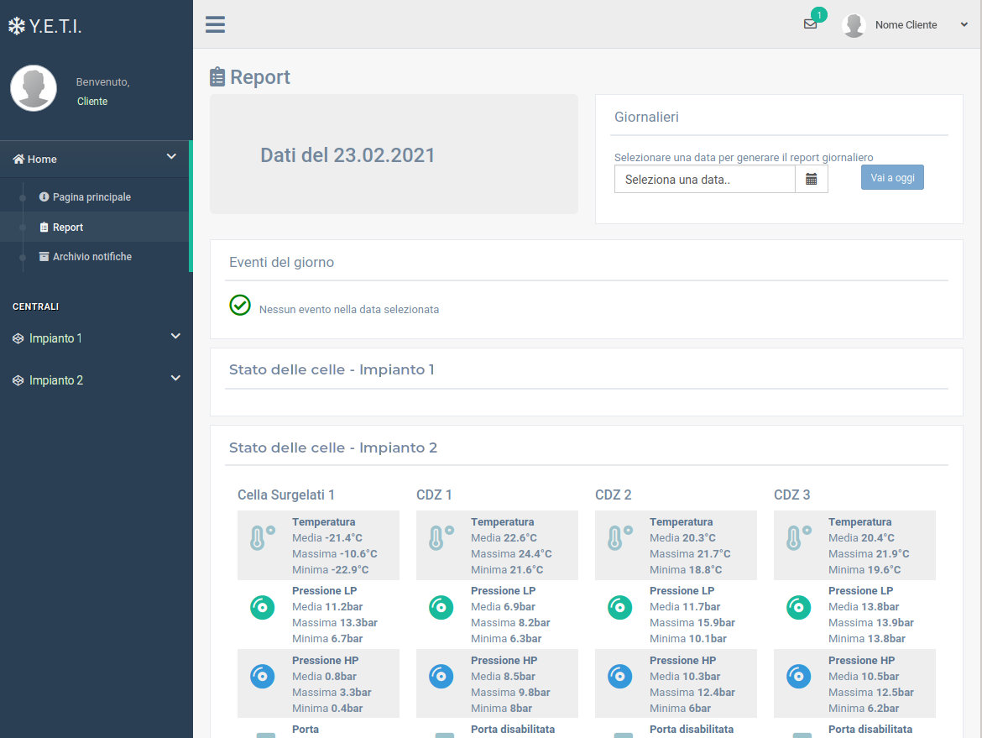Toggle sidebar with the hamburger menu icon
982x738 pixels.
216,24
